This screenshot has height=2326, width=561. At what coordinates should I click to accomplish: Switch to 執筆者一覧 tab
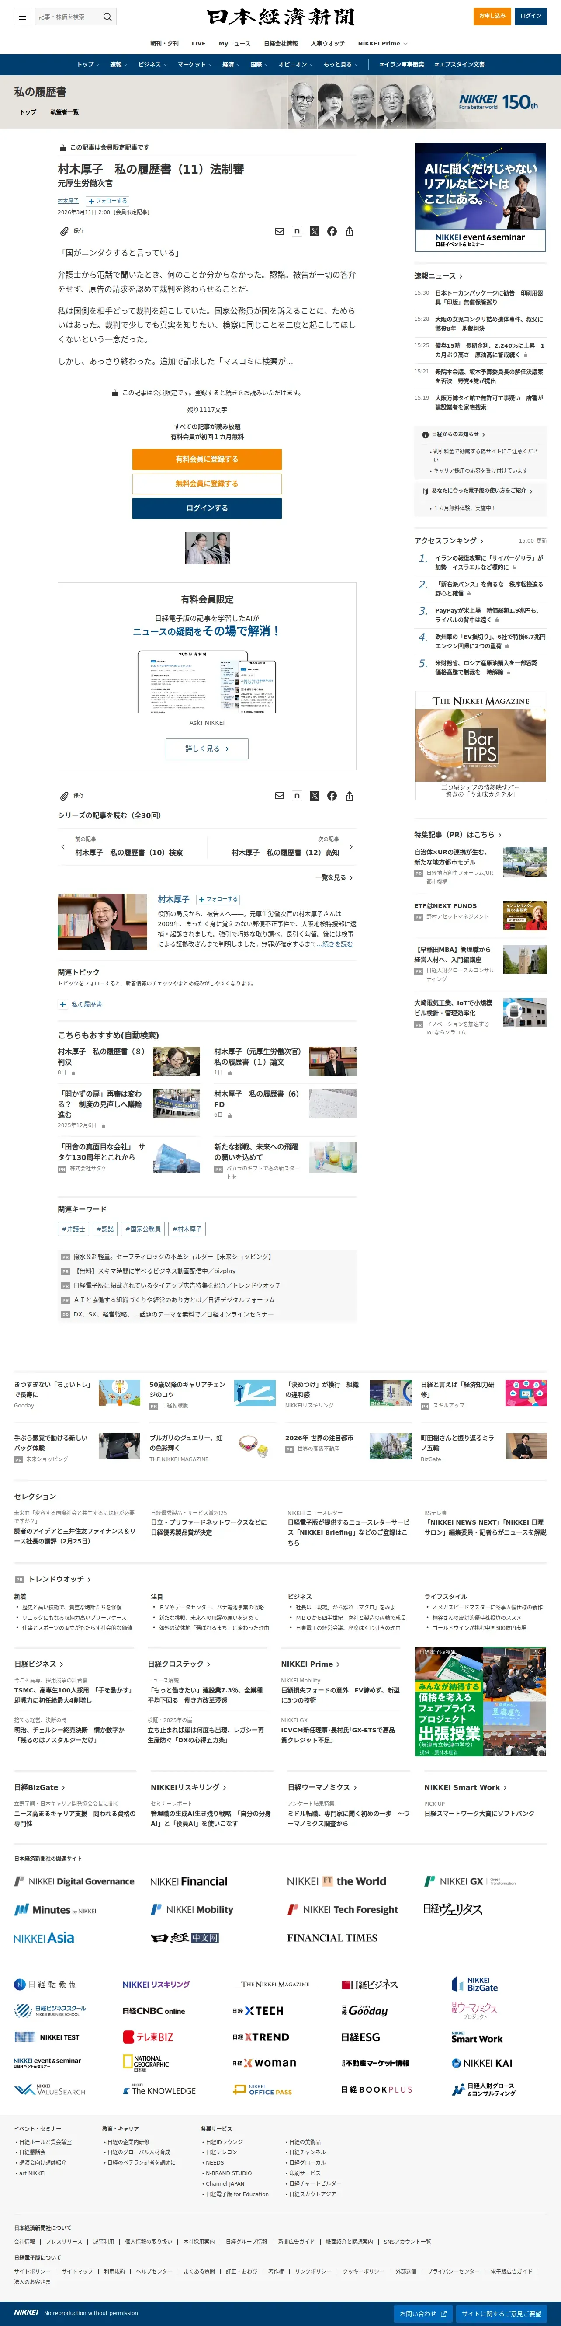pos(64,112)
